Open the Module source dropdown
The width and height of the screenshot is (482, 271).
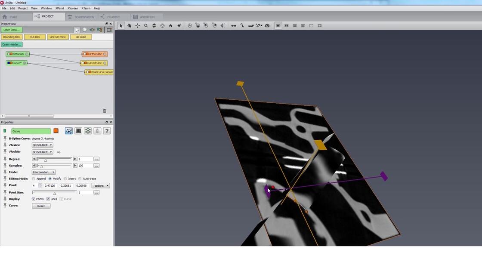[43, 152]
